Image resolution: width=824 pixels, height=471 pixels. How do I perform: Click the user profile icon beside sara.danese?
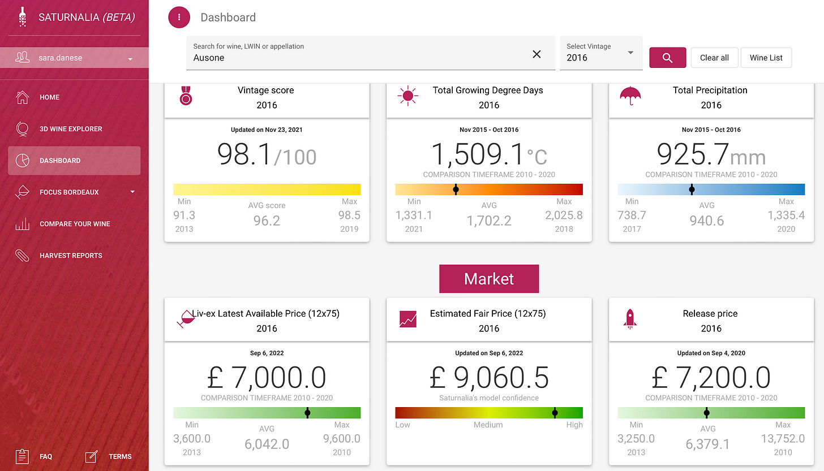[x=23, y=58]
